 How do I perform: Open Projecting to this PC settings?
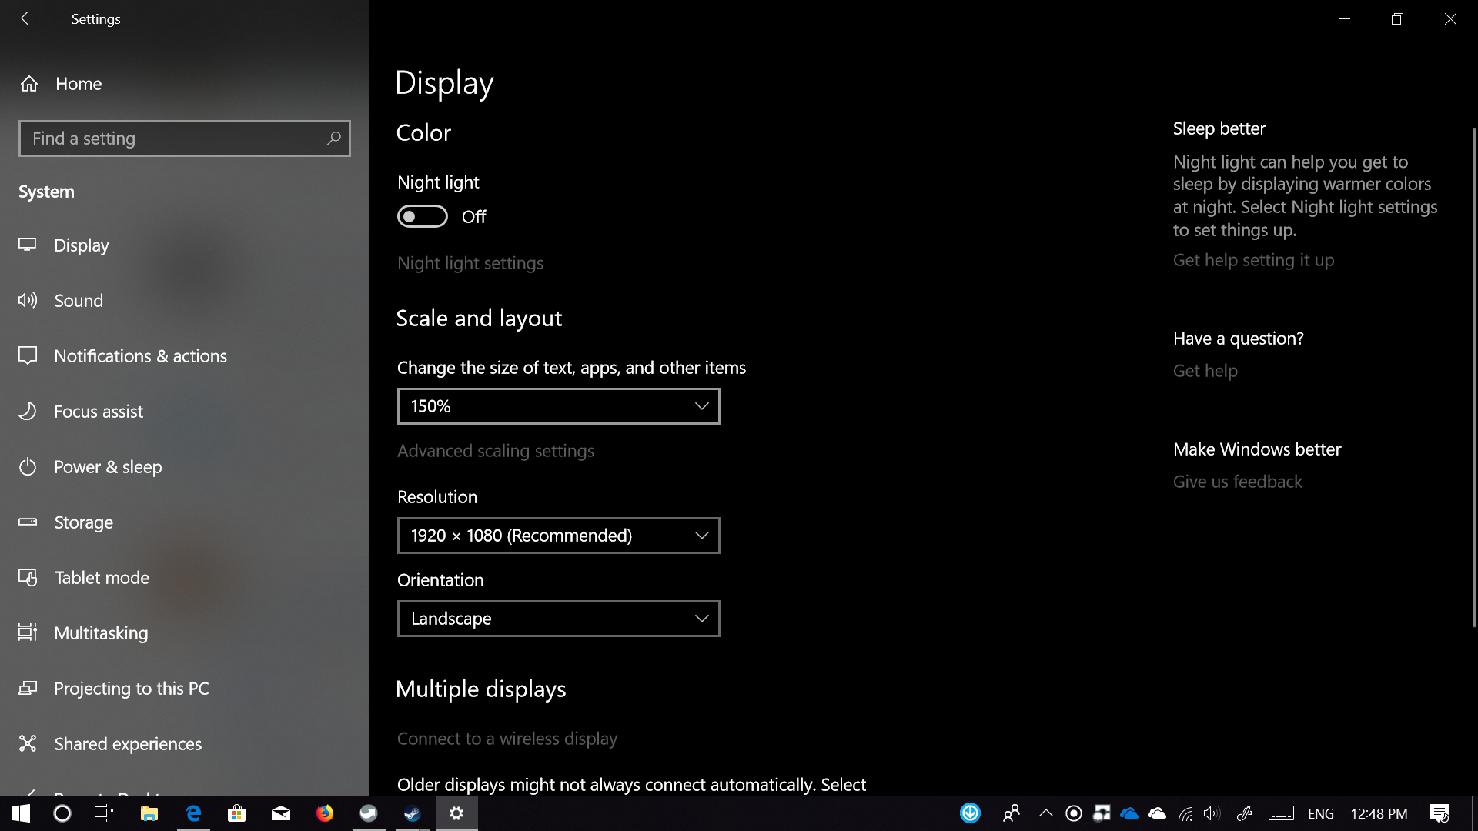(132, 688)
